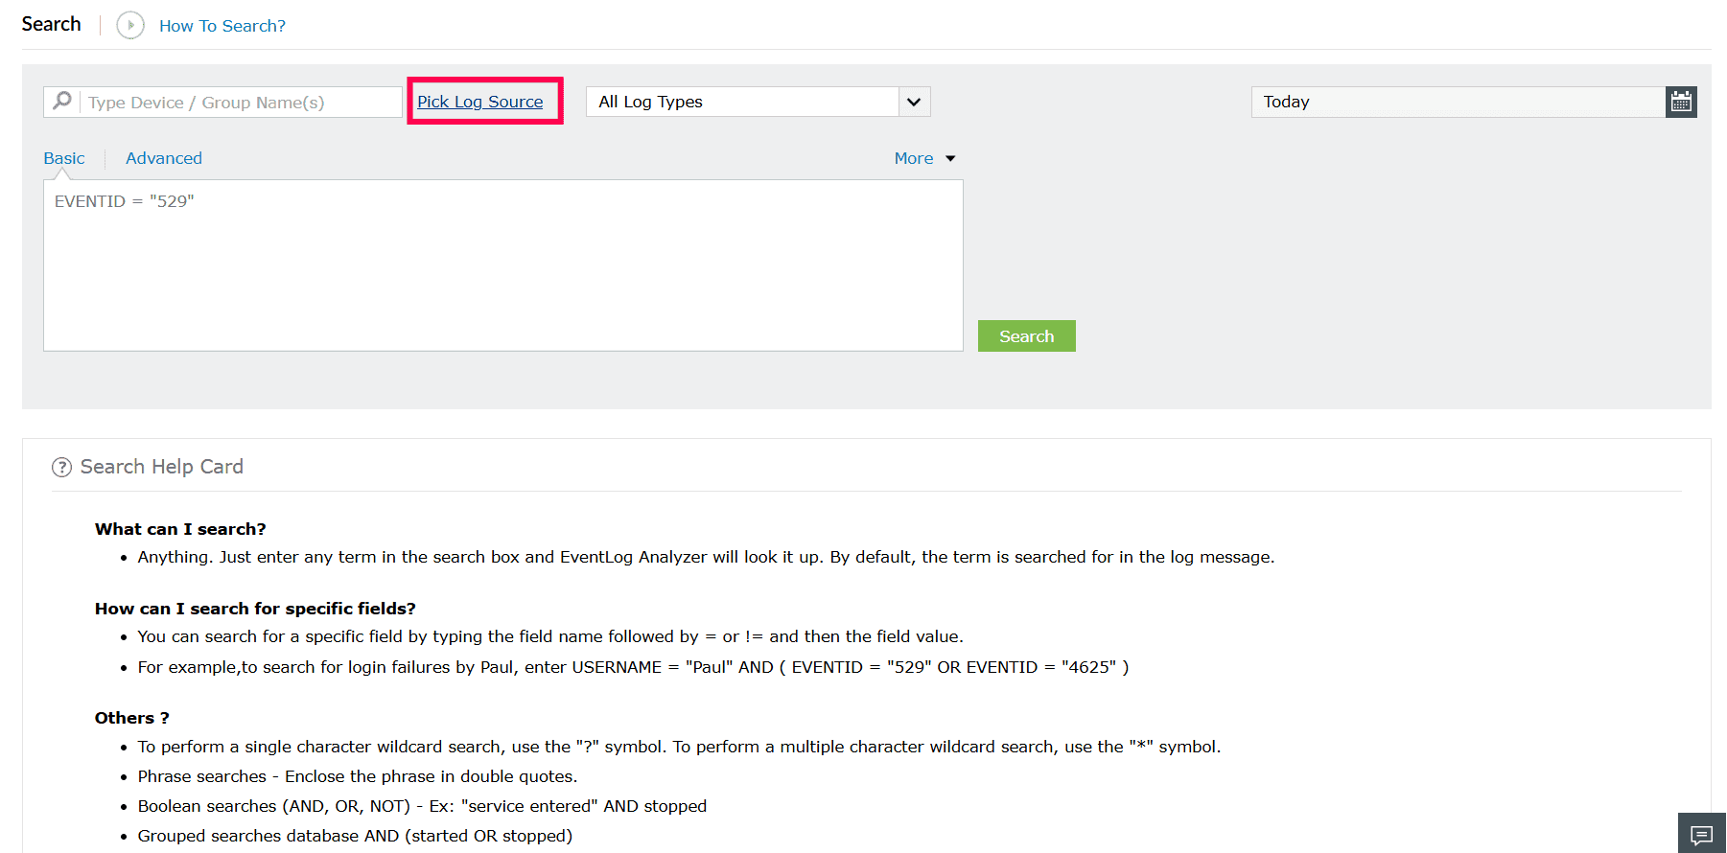Click the 'Grouped searches database AND' line

coord(355,836)
